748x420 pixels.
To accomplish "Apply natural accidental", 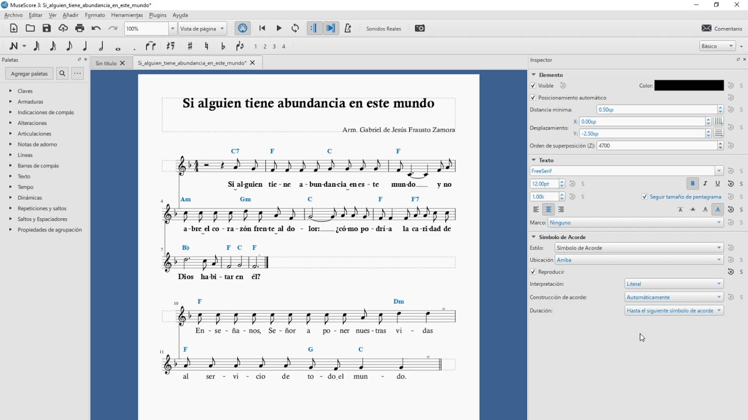I will tap(206, 46).
